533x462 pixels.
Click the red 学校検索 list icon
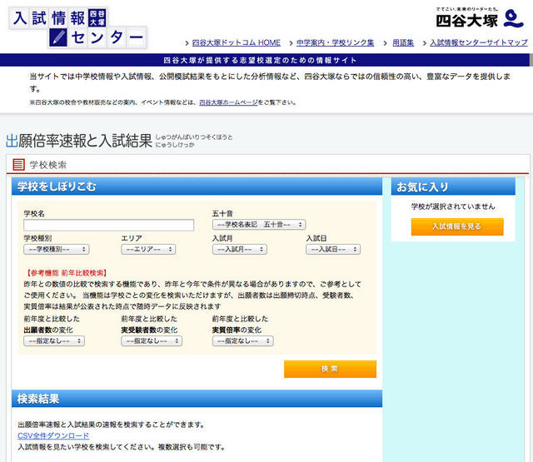(x=18, y=165)
